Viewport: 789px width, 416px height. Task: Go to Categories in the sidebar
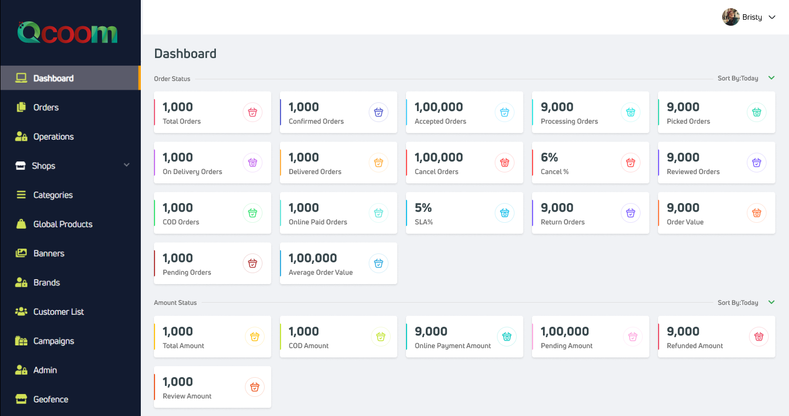click(53, 195)
